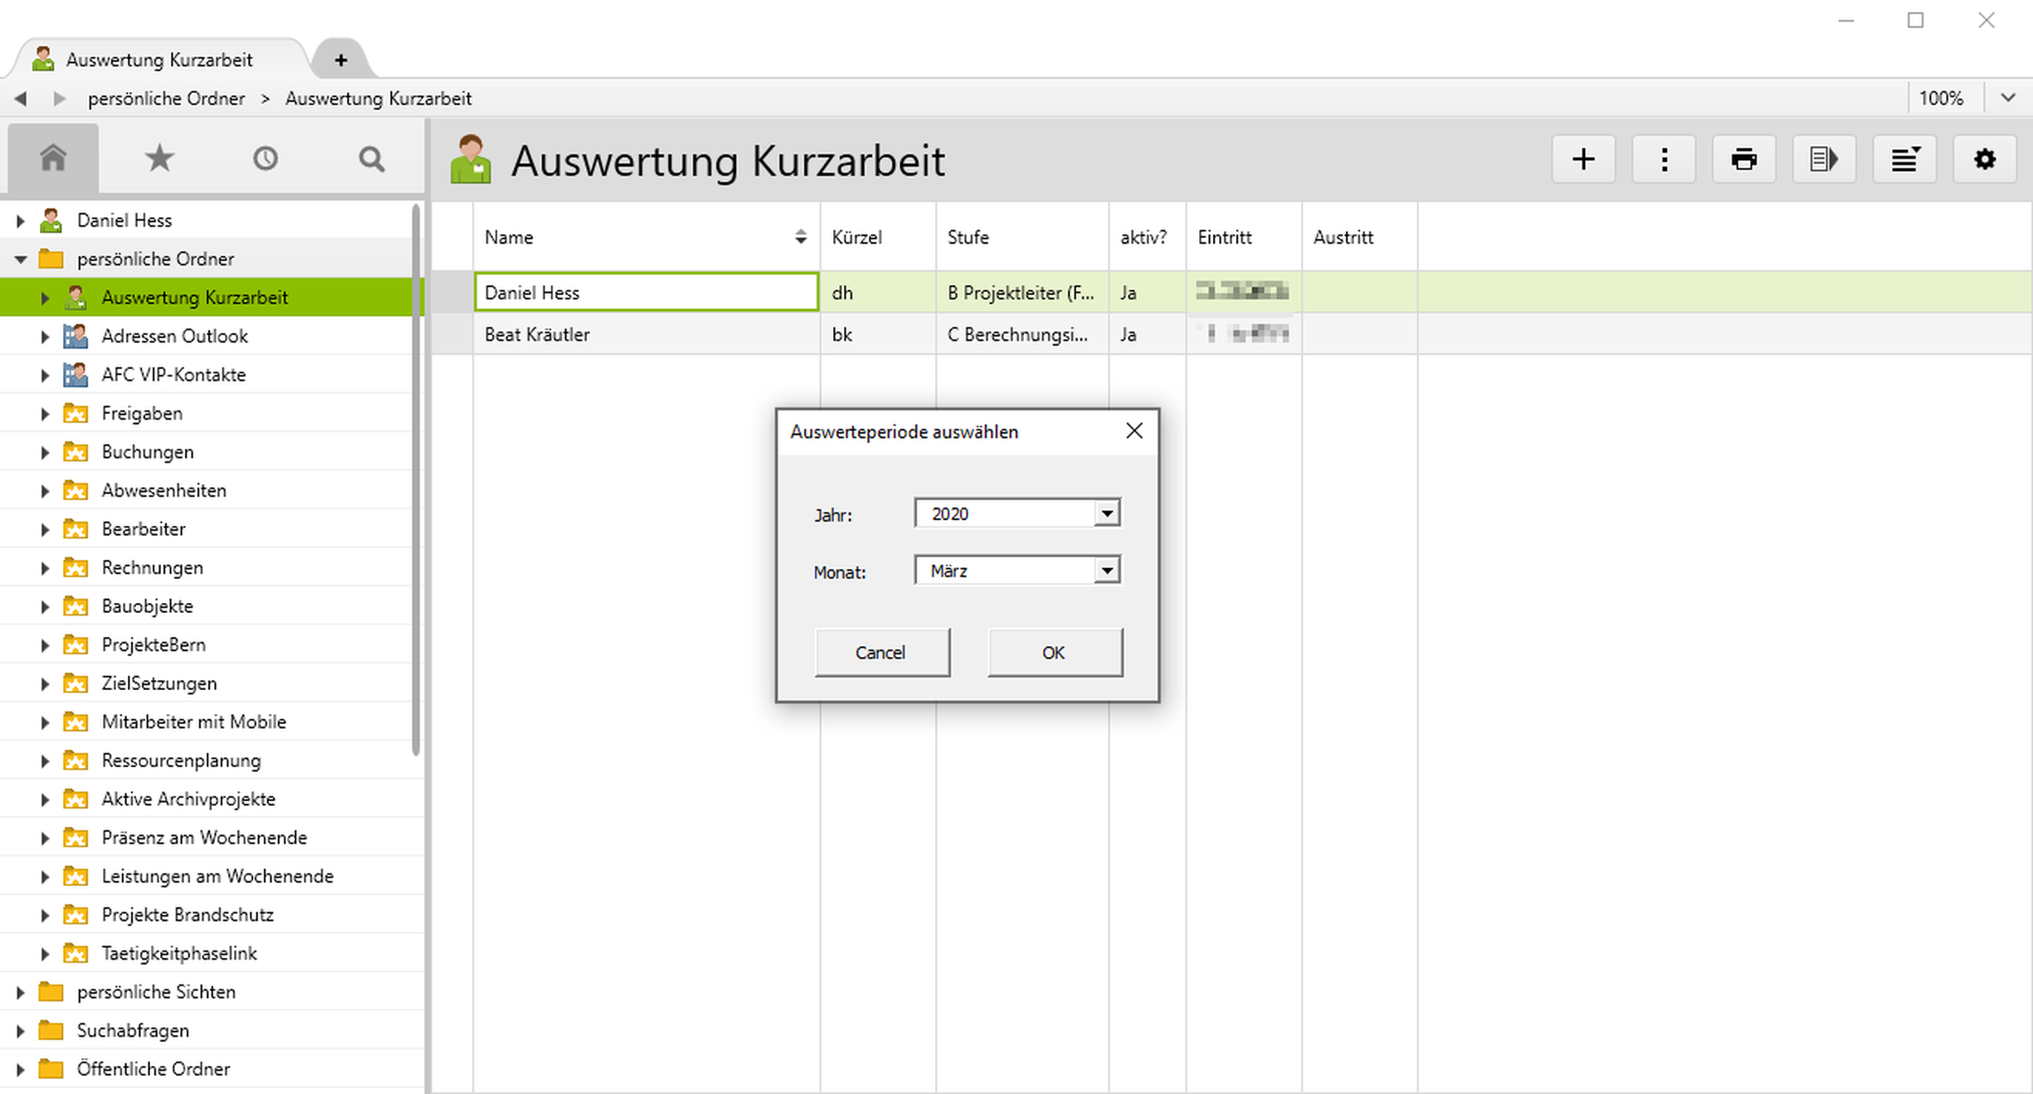Click the detail pane toggle icon
This screenshot has height=1094, width=2033.
(x=1824, y=159)
